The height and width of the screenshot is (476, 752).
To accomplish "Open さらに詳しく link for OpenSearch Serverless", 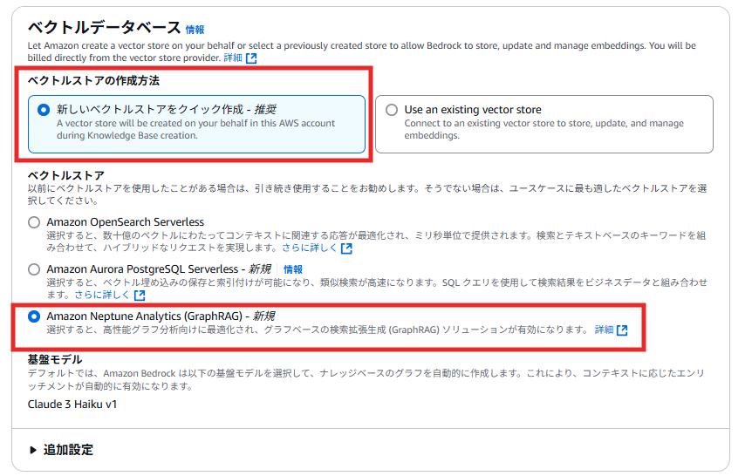I will coord(310,248).
